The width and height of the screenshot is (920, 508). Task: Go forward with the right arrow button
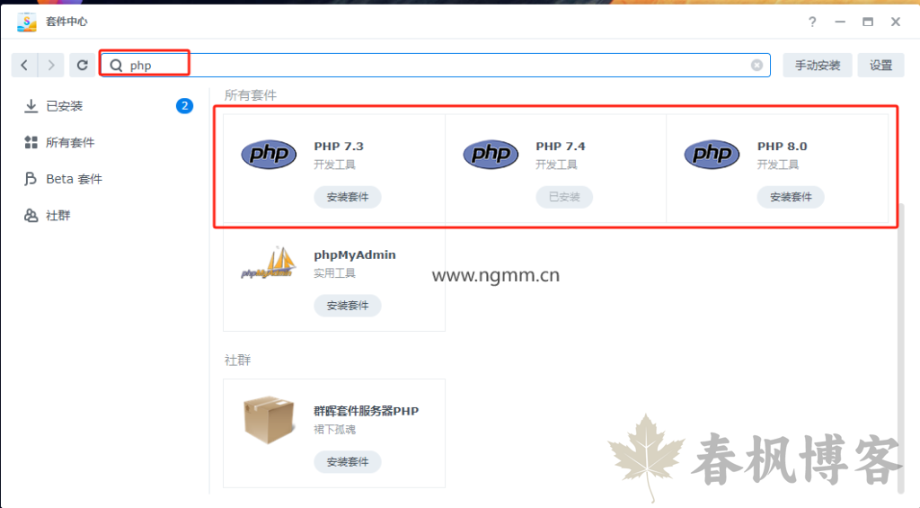click(x=51, y=66)
